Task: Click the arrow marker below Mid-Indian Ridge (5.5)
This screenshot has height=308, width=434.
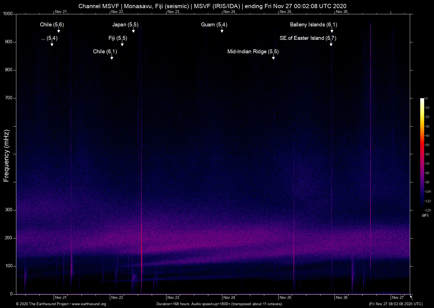Action: (273, 57)
